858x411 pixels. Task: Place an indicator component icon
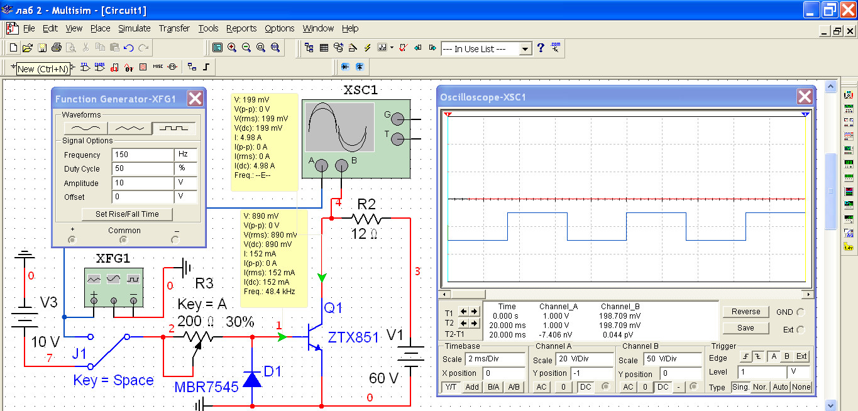pyautogui.click(x=143, y=66)
